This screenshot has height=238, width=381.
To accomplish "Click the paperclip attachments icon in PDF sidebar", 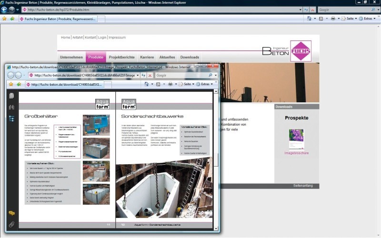I will pos(11,224).
